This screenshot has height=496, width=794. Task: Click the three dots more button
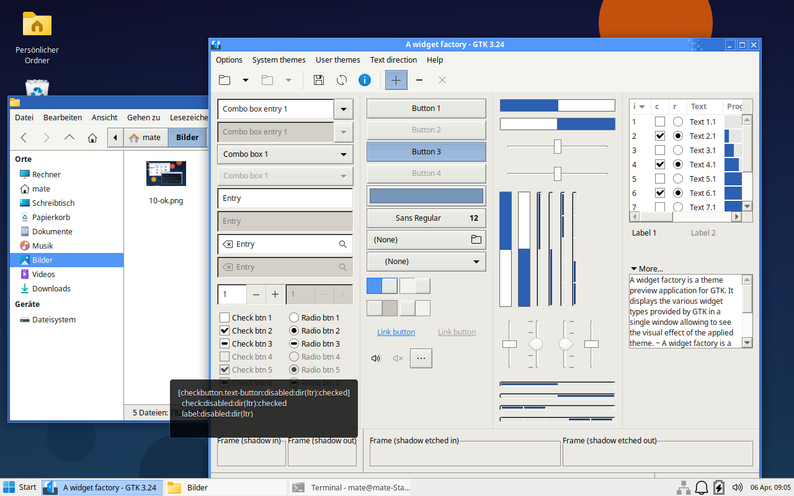click(x=421, y=358)
